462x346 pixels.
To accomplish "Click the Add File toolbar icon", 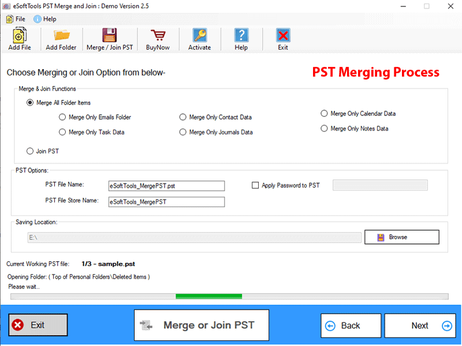I will 20,35.
